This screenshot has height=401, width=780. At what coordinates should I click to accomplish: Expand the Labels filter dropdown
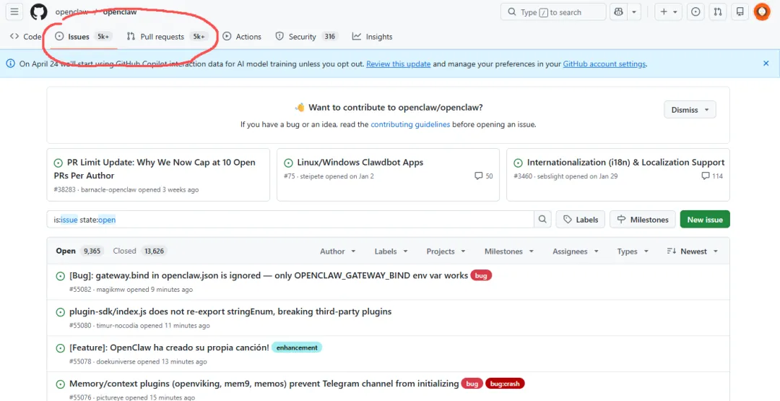(391, 251)
